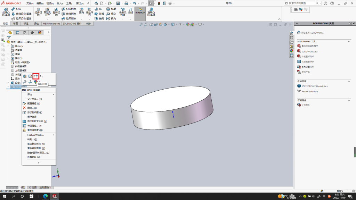This screenshot has width=356, height=200.
Task: Toggle the Instant3D button
Action: [140, 14]
